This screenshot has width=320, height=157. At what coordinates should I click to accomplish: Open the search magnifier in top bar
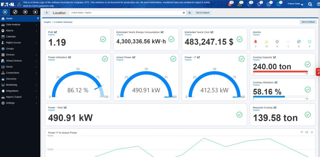[310, 4]
